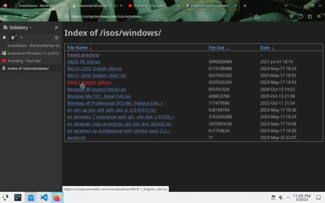The height and width of the screenshot is (203, 325).
Task: Select Index of /isos/windows/ sidebar tab
Action: pyautogui.click(x=30, y=69)
